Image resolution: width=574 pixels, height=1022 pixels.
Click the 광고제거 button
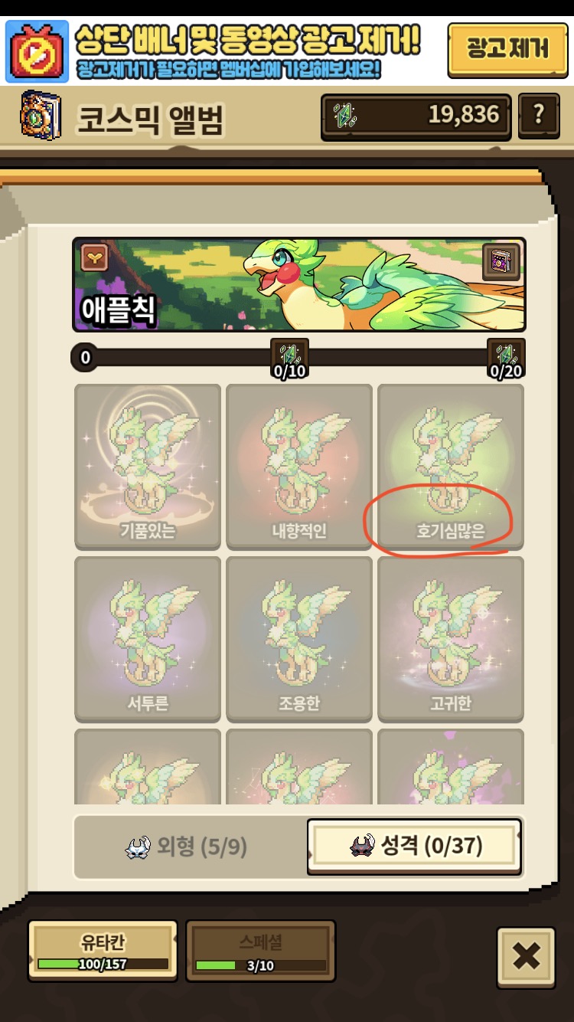click(x=508, y=49)
